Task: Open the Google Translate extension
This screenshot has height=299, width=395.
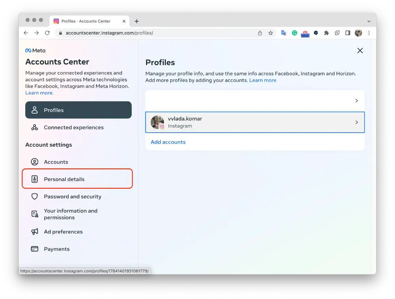Action: pyautogui.click(x=284, y=33)
